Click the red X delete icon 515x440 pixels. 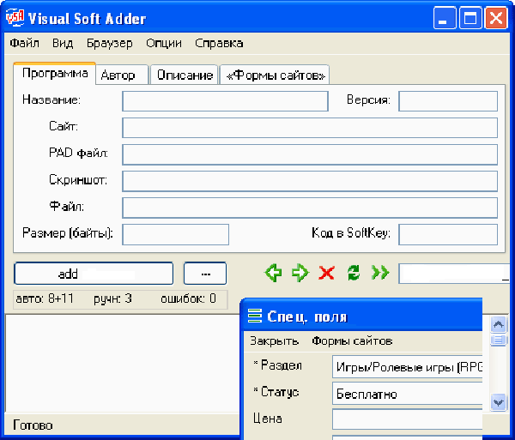click(x=326, y=273)
